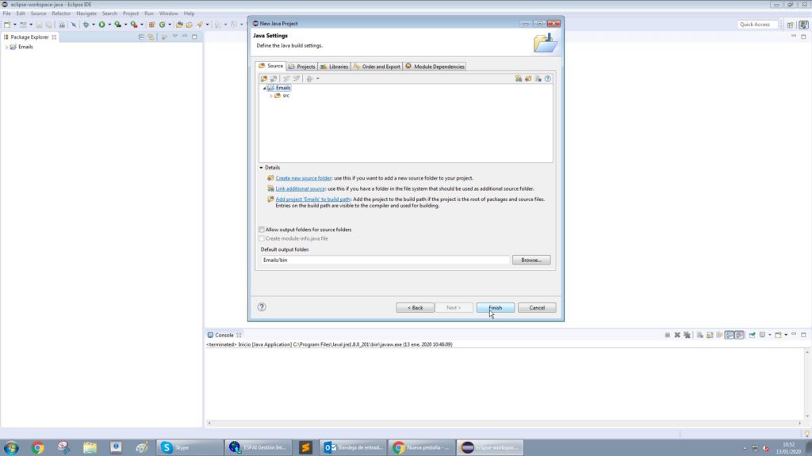This screenshot has width=812, height=456.
Task: Click the Finish button
Action: [x=495, y=307]
